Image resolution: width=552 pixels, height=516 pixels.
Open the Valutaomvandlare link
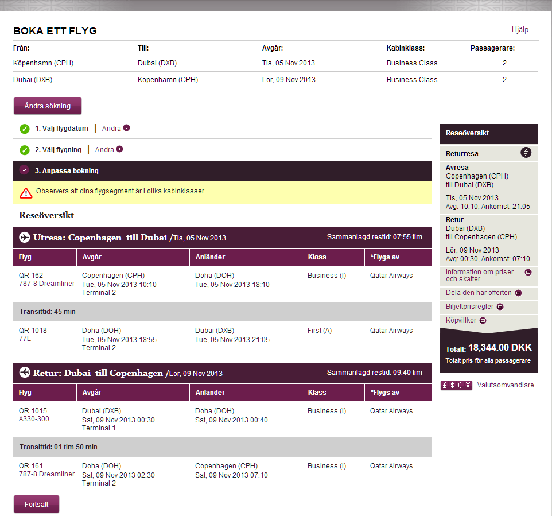coord(505,385)
